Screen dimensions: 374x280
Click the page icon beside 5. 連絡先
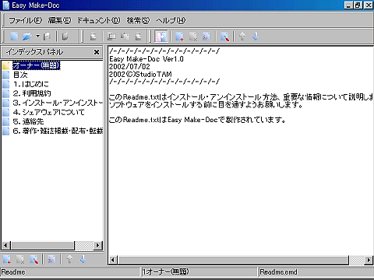[6, 121]
